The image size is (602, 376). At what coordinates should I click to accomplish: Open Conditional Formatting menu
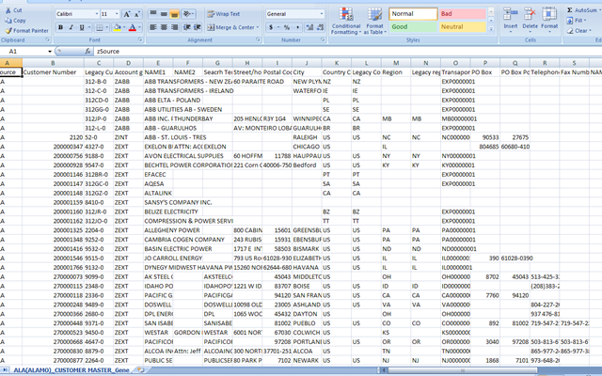coord(346,21)
